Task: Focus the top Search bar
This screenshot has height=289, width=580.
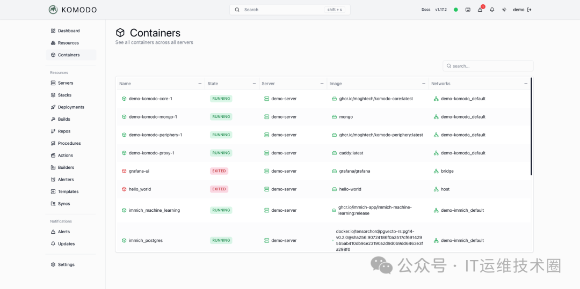Action: [289, 10]
